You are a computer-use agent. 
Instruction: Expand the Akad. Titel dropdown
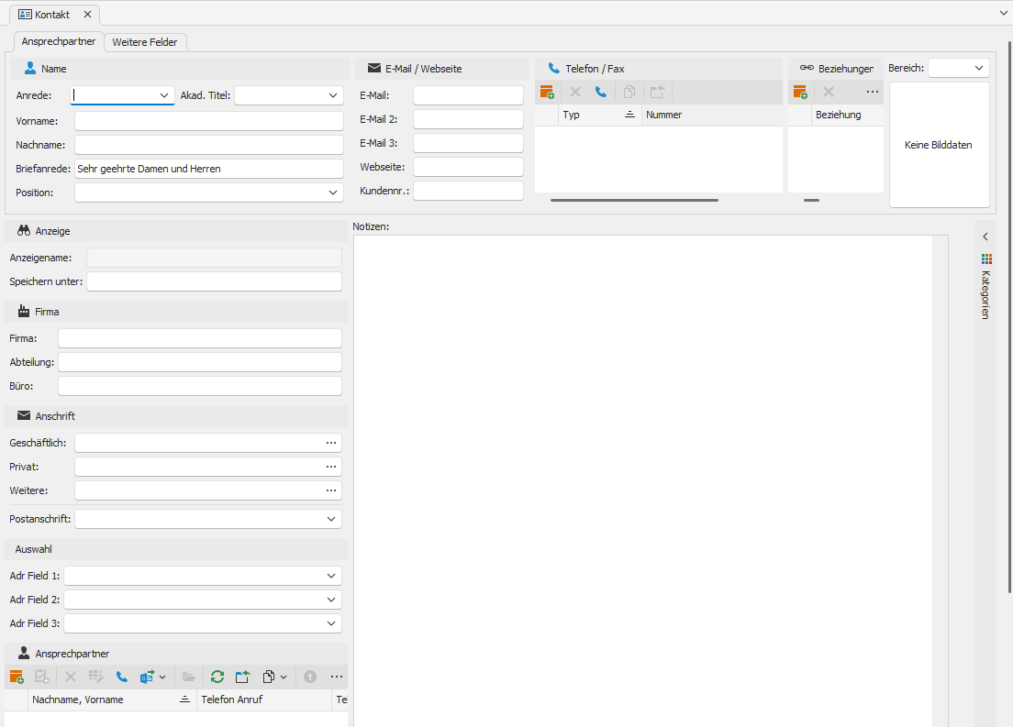[x=333, y=95]
